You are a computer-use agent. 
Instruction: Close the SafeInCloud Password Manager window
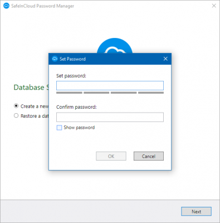point(214,6)
